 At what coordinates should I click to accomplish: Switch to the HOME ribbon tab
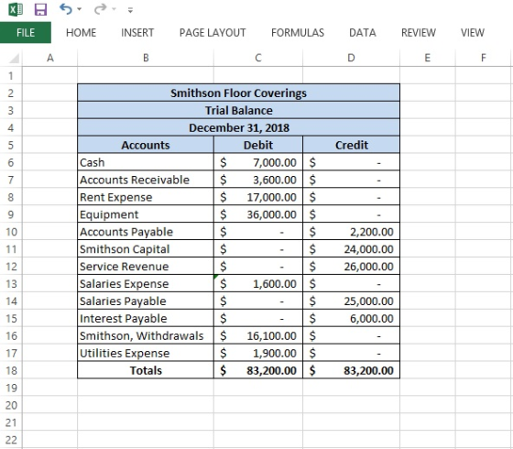point(82,33)
